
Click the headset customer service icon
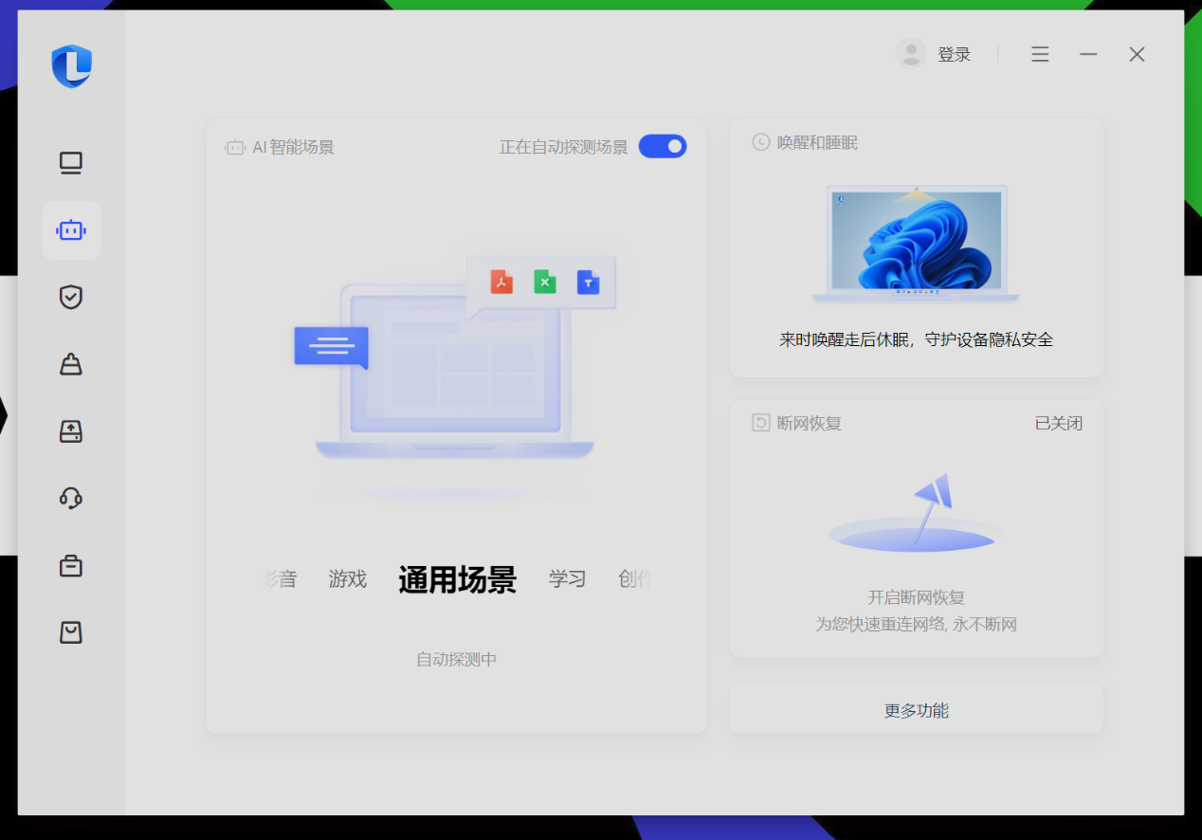coord(71,498)
